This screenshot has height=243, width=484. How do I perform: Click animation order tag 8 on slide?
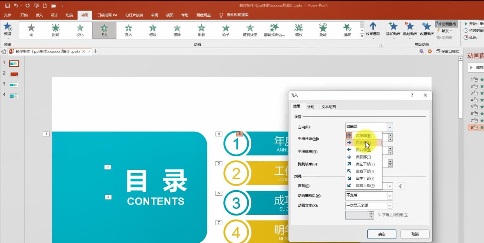click(x=240, y=134)
